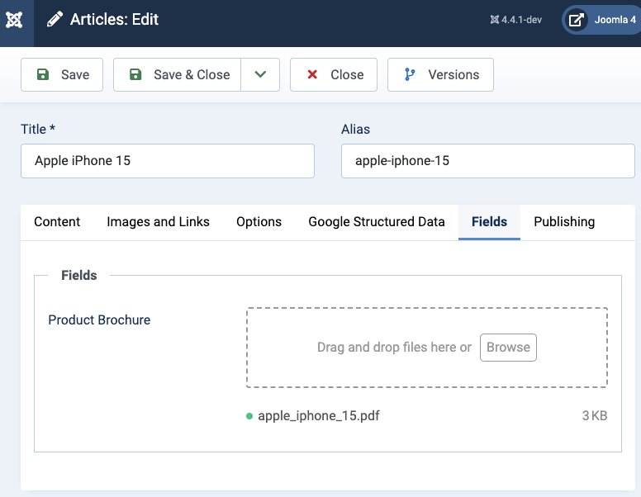Click the drag and drop files zone

(427, 348)
